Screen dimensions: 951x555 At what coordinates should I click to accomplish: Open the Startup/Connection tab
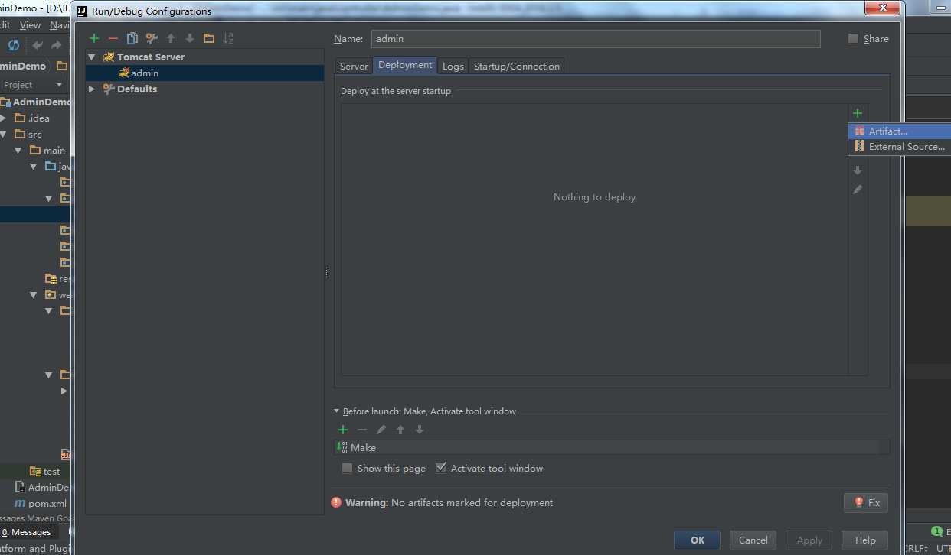tap(517, 66)
